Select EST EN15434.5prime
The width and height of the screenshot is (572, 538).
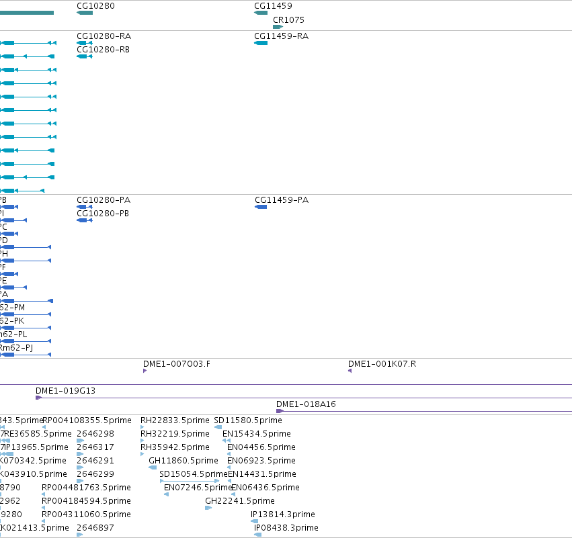coord(257,434)
